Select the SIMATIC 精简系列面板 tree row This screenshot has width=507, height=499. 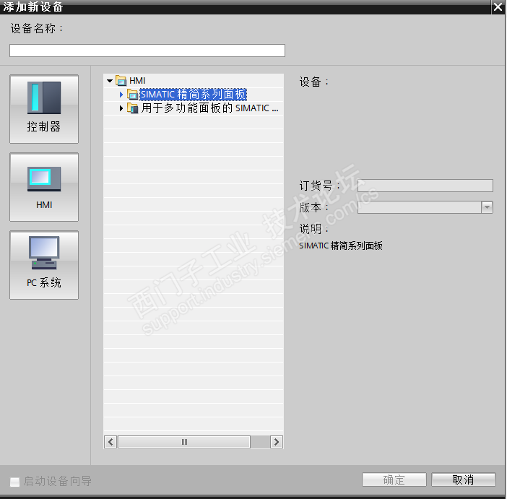(x=194, y=95)
